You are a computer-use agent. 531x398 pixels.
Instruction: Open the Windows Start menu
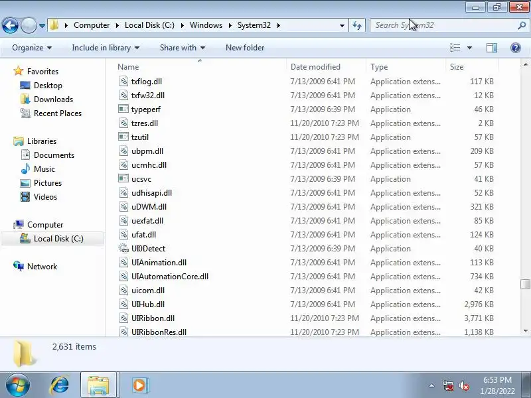tap(18, 385)
